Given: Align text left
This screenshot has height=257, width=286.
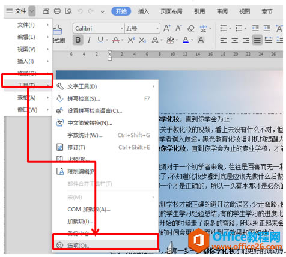Looking at the screenshot, I should click(x=224, y=40).
